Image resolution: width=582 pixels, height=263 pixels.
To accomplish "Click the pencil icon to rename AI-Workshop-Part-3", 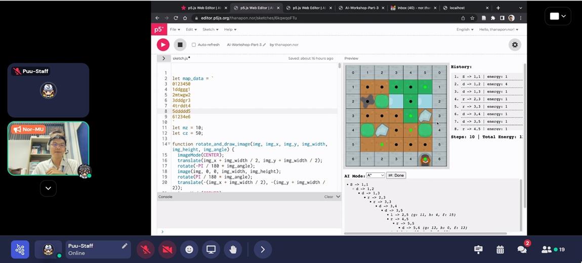I will [264, 45].
